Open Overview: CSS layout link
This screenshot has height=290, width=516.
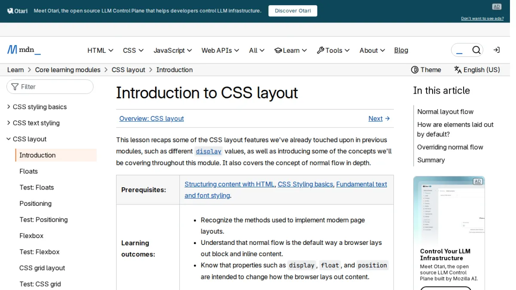(x=151, y=119)
